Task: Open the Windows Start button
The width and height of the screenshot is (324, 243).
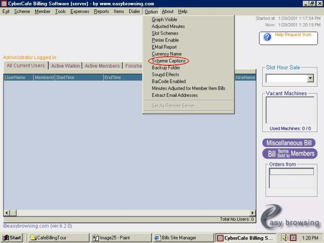Action: tap(12, 238)
